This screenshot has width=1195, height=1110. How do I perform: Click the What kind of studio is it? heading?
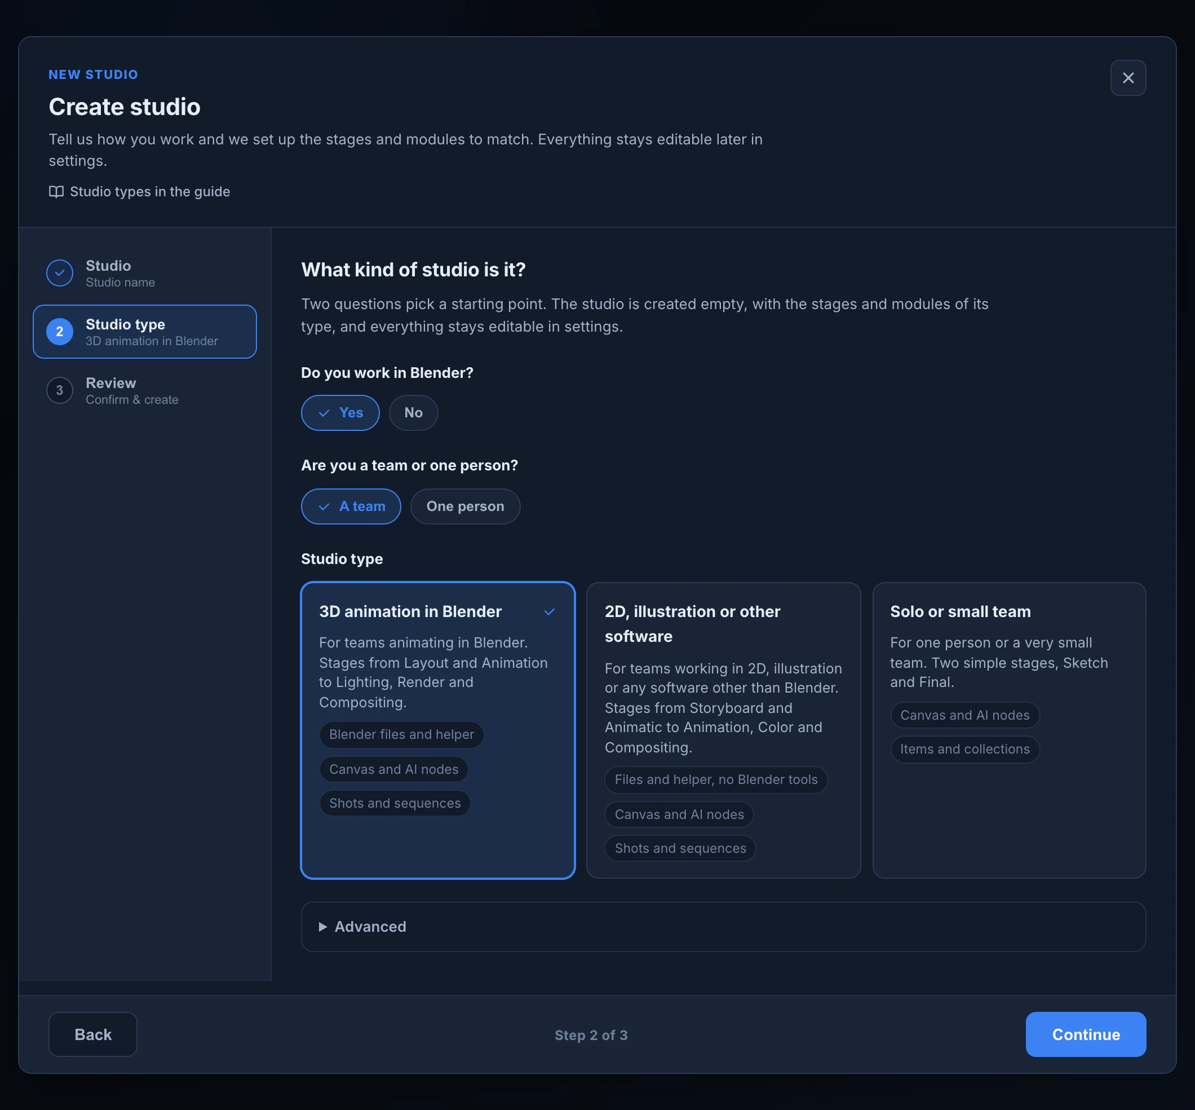coord(414,270)
